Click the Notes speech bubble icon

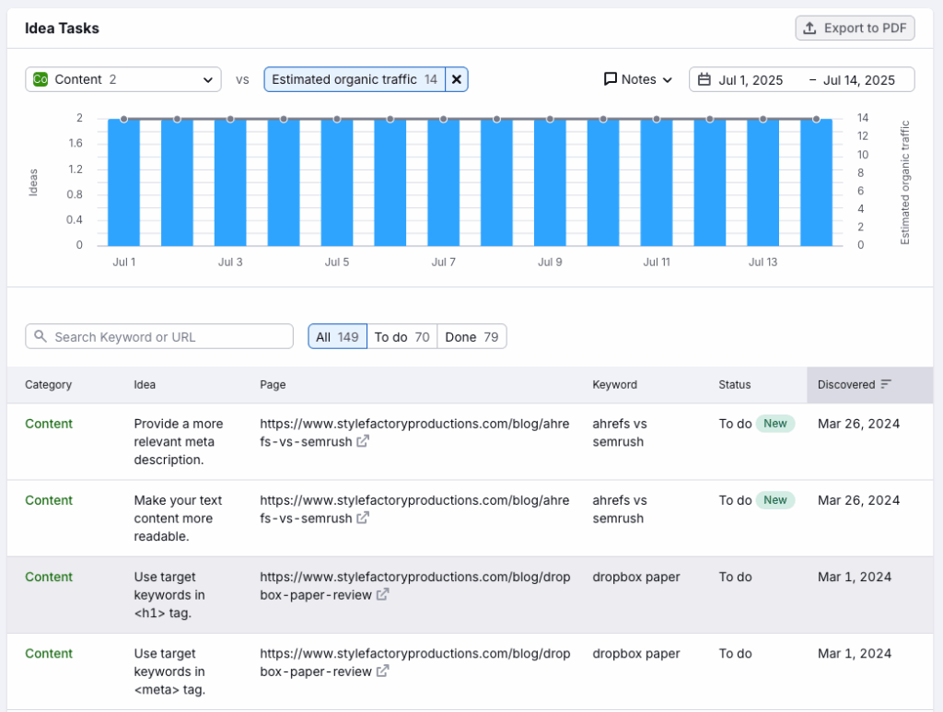point(611,79)
